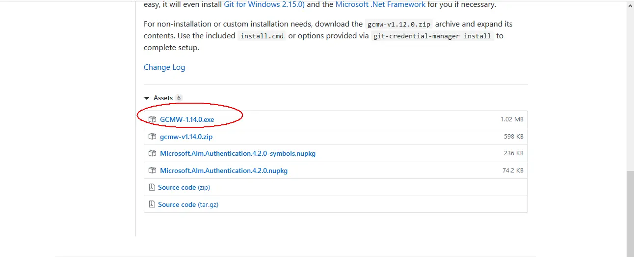The height and width of the screenshot is (257, 634).
Task: Download the gcmw-v1.14.0.zip archive
Action: 186,137
